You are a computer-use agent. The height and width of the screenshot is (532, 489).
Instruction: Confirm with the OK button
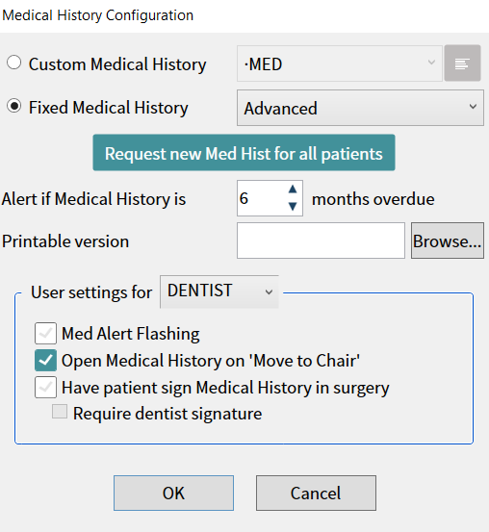coord(173,493)
